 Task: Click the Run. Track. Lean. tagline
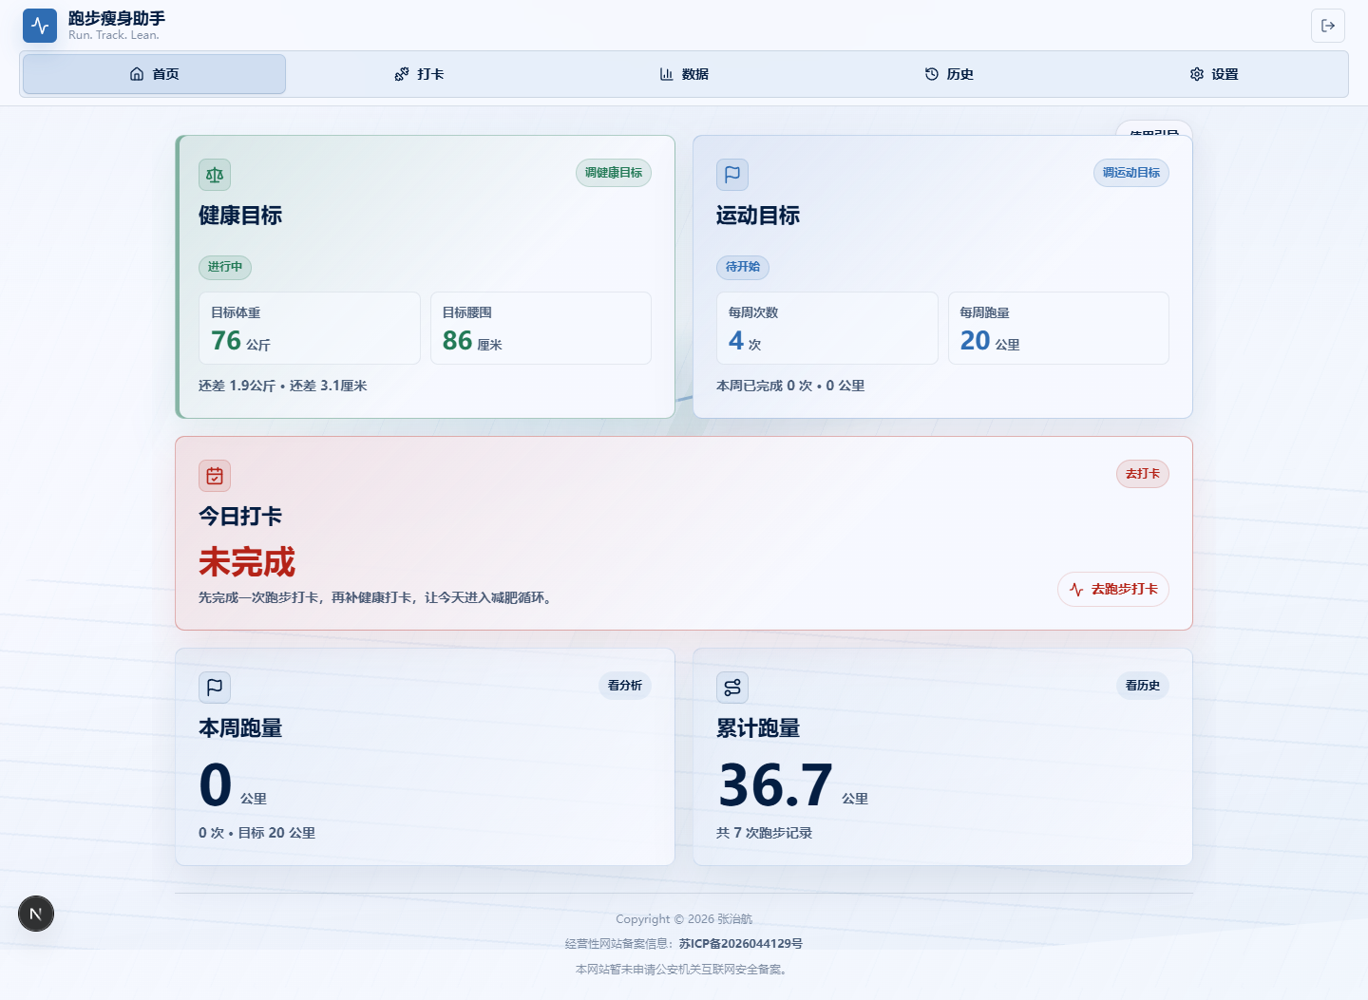(114, 35)
